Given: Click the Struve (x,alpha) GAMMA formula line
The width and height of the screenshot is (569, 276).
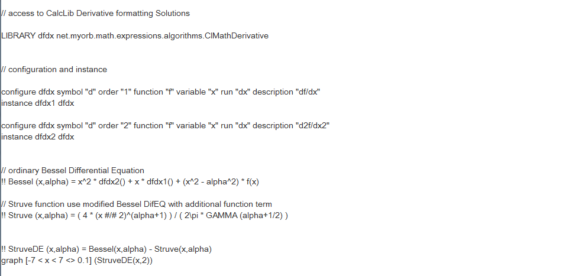Looking at the screenshot, I should 144,216.
